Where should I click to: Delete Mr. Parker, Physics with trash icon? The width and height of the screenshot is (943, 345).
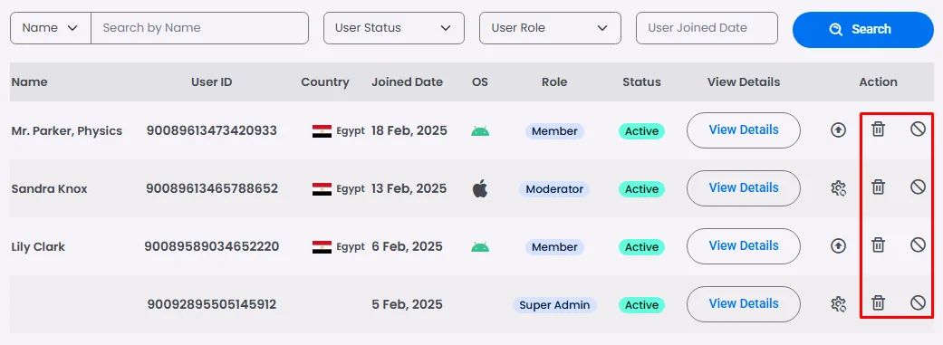point(878,129)
